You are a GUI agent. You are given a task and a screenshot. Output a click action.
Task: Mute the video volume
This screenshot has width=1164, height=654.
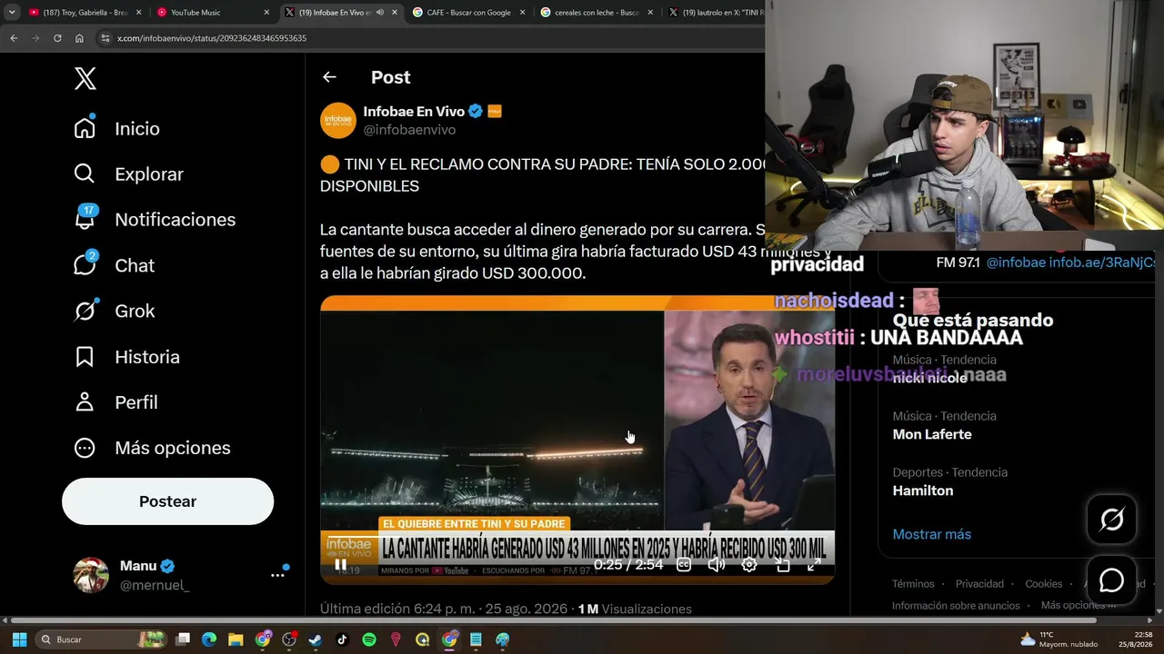(x=717, y=565)
